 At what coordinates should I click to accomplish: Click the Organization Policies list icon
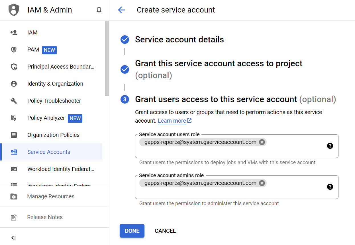pyautogui.click(x=14, y=135)
